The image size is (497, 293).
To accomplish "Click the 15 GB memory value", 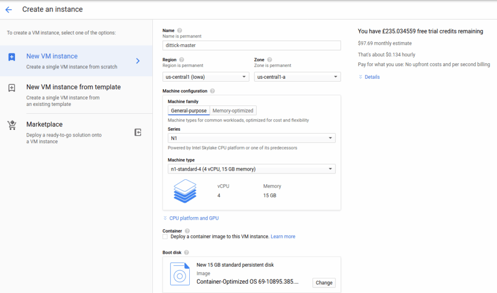I will pos(269,195).
